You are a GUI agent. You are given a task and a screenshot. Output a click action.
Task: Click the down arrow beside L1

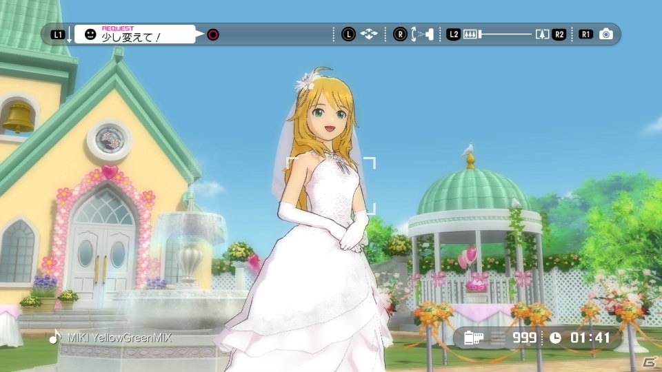(x=69, y=35)
